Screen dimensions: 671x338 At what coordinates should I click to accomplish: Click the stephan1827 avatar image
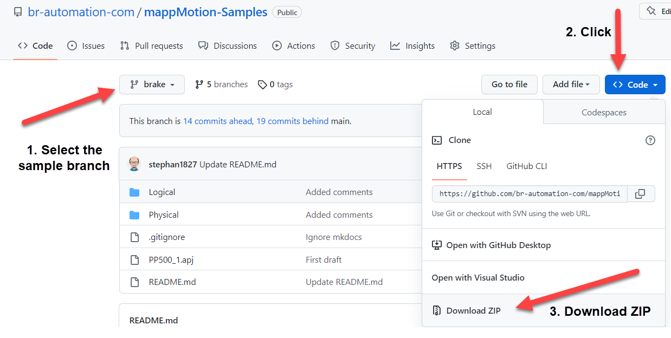[134, 164]
